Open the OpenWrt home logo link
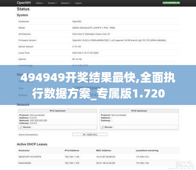 24,3
